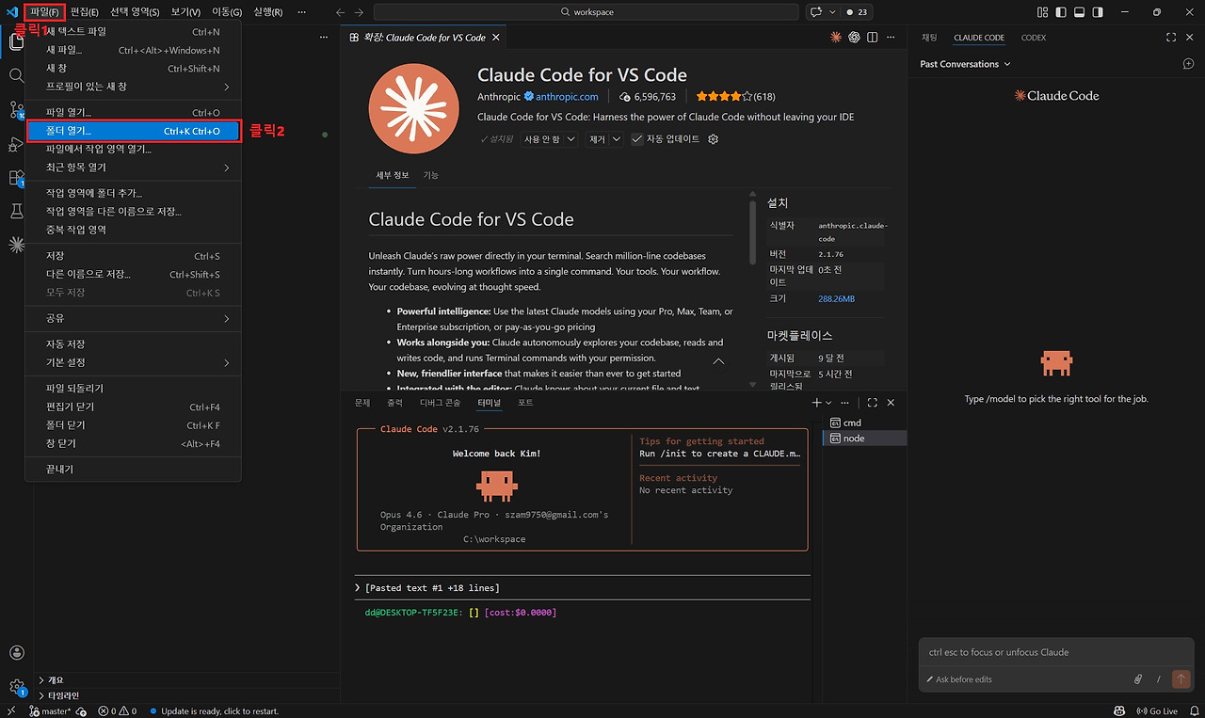This screenshot has width=1205, height=718.
Task: Click the workspace search command box
Action: 585,12
